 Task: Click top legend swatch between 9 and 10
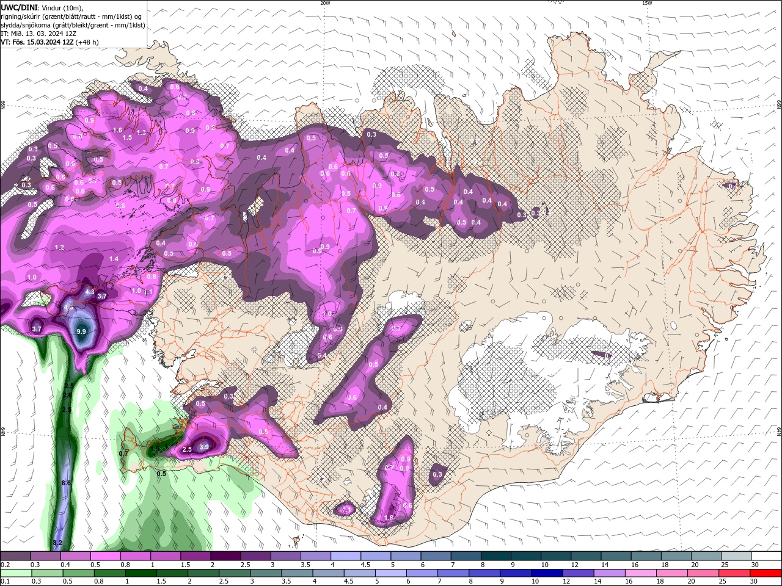526,556
